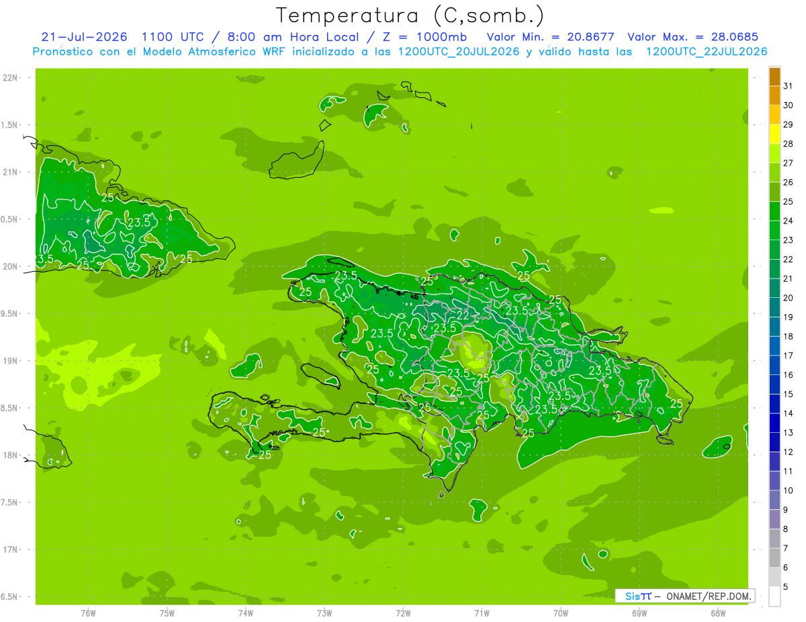Click the gray legend swatch between 6 and 7
Viewport: 806px width, 622px height.
774,557
